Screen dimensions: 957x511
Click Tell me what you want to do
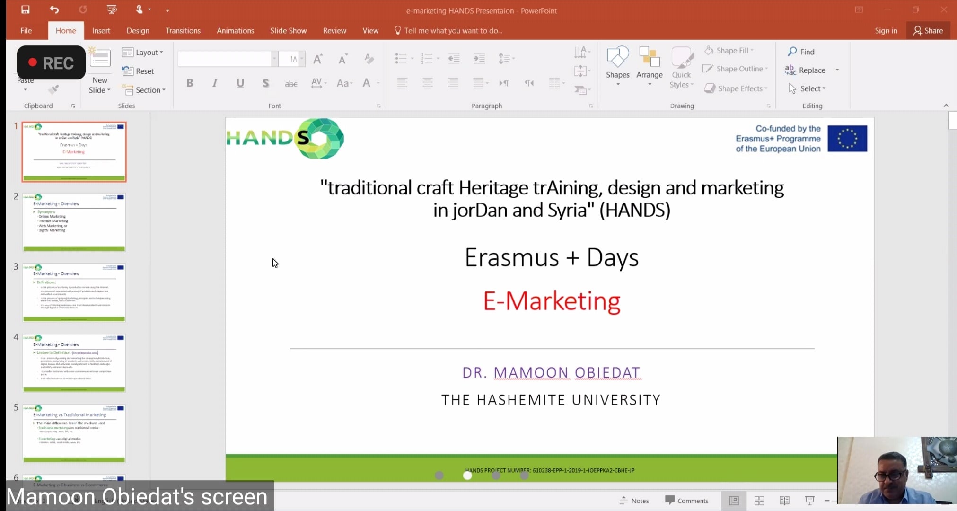(x=448, y=30)
